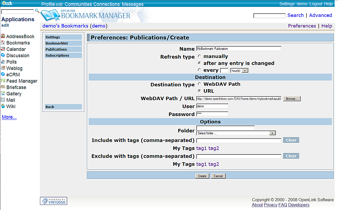338x210 pixels.
Task: Click the AddressBook icon in Applications sidebar
Action: click(x=3, y=36)
